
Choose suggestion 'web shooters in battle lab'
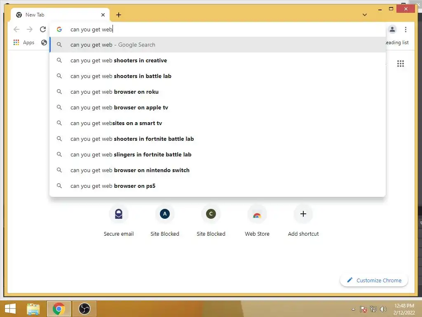[218, 76]
